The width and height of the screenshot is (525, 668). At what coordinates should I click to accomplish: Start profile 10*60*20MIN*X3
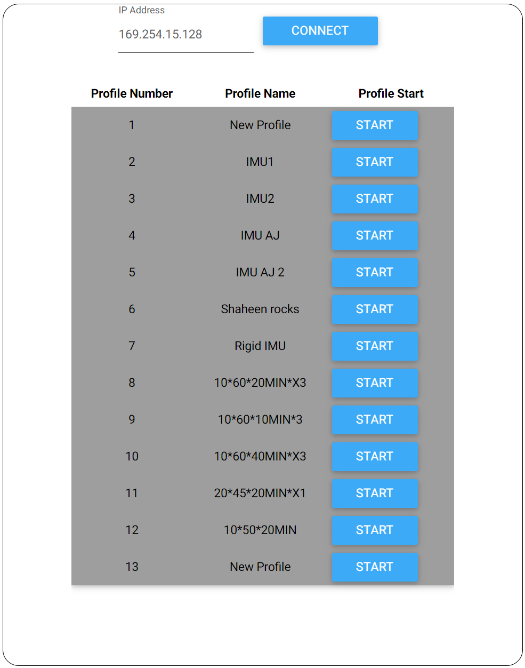coord(374,383)
